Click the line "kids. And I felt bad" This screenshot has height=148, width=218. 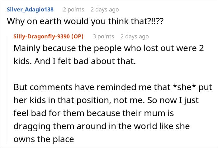click(75, 62)
